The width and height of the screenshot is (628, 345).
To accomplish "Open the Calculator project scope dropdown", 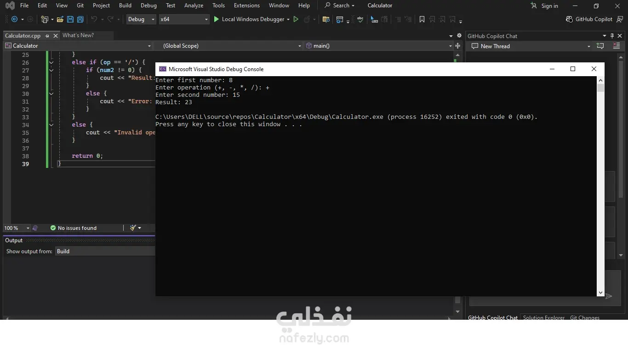I will (x=78, y=46).
